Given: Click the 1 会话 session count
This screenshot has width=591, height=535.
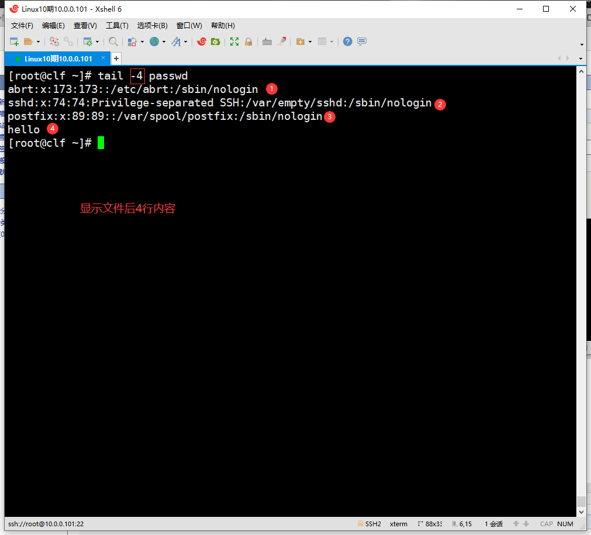Looking at the screenshot, I should [493, 524].
